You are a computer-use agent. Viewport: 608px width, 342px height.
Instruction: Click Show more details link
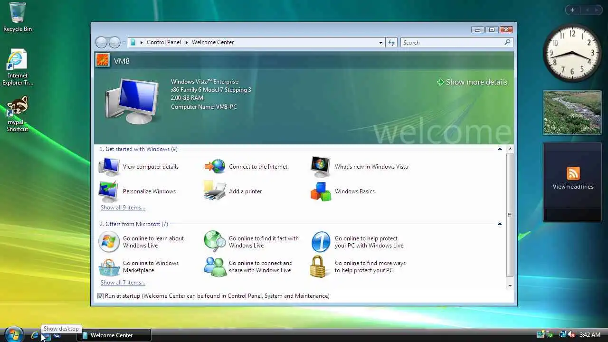point(472,82)
